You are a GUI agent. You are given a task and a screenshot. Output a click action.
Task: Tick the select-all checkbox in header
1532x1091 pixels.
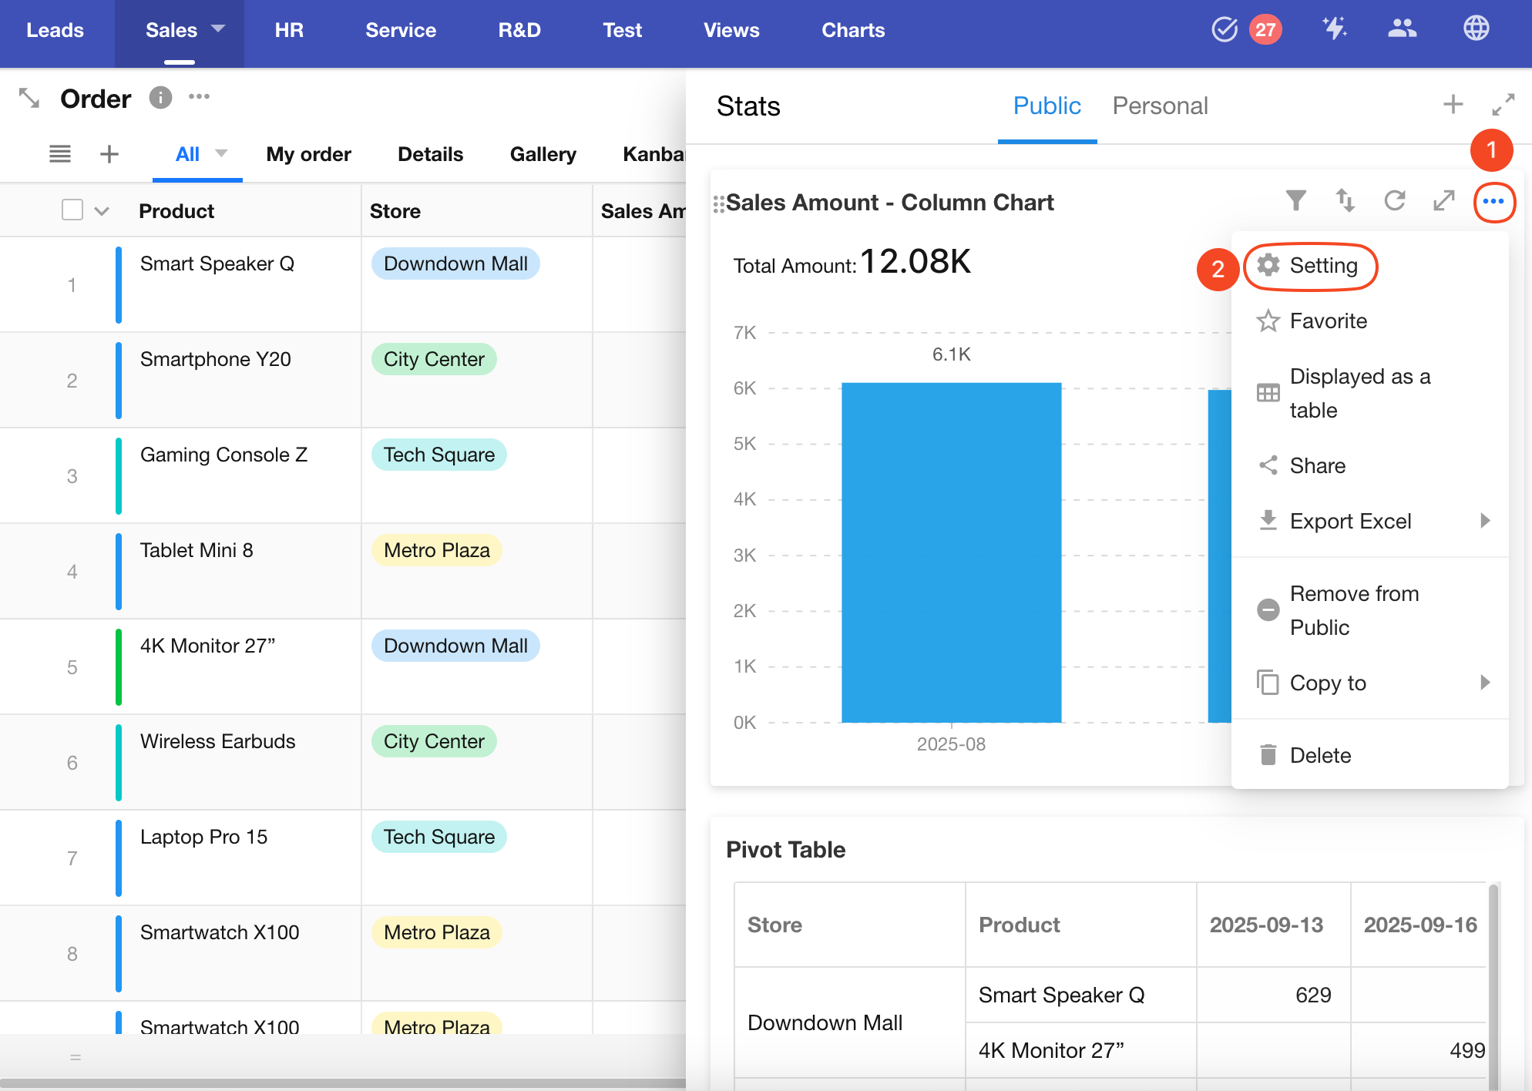[72, 210]
